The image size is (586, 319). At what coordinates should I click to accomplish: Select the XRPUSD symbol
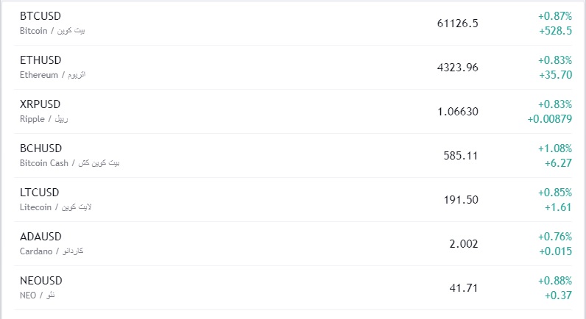40,104
